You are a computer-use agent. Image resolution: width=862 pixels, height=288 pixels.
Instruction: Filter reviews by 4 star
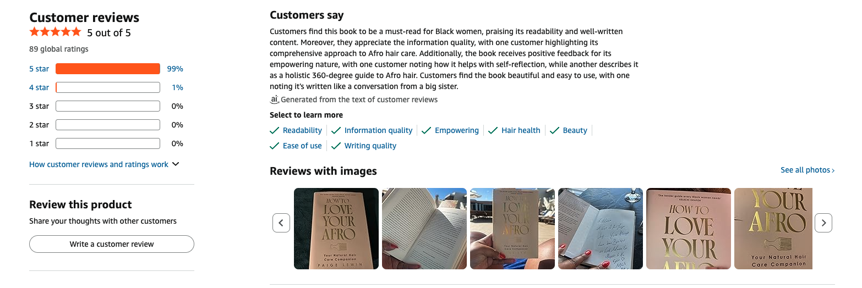[x=39, y=87]
